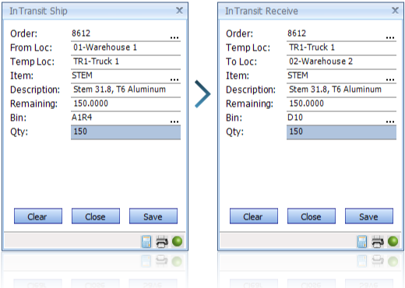Viewport: 405px width, 288px height.
Task: Click green status indicator in InTransit Receive
Action: 393,241
